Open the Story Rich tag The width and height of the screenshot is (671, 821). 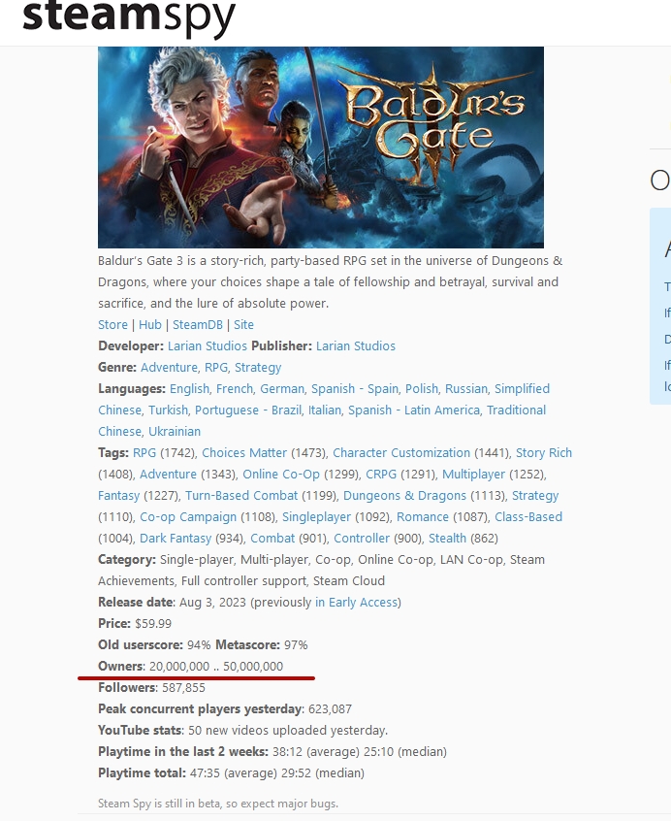point(544,453)
